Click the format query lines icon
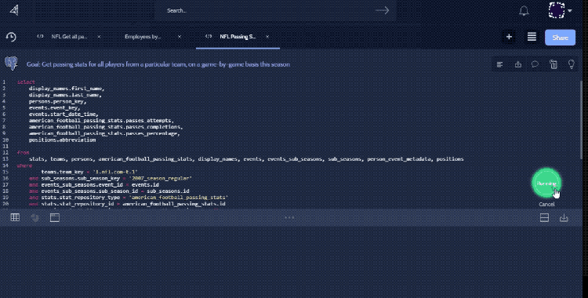The width and height of the screenshot is (588, 298). click(x=499, y=64)
